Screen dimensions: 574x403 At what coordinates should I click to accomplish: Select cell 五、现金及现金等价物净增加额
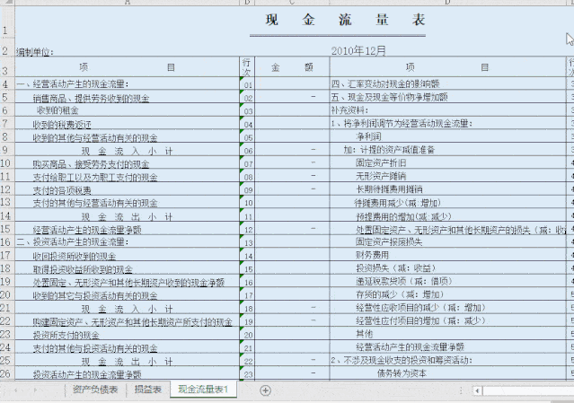coord(447,97)
